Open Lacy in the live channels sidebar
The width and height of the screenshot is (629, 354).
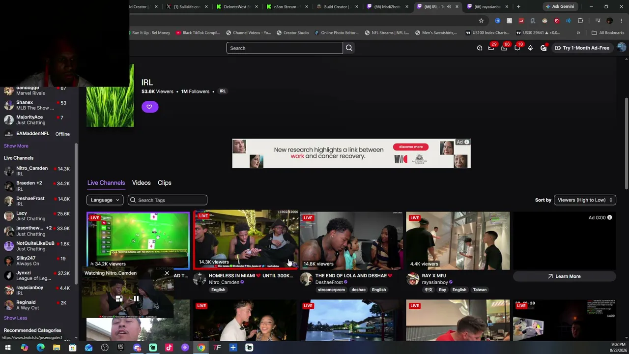pyautogui.click(x=37, y=216)
